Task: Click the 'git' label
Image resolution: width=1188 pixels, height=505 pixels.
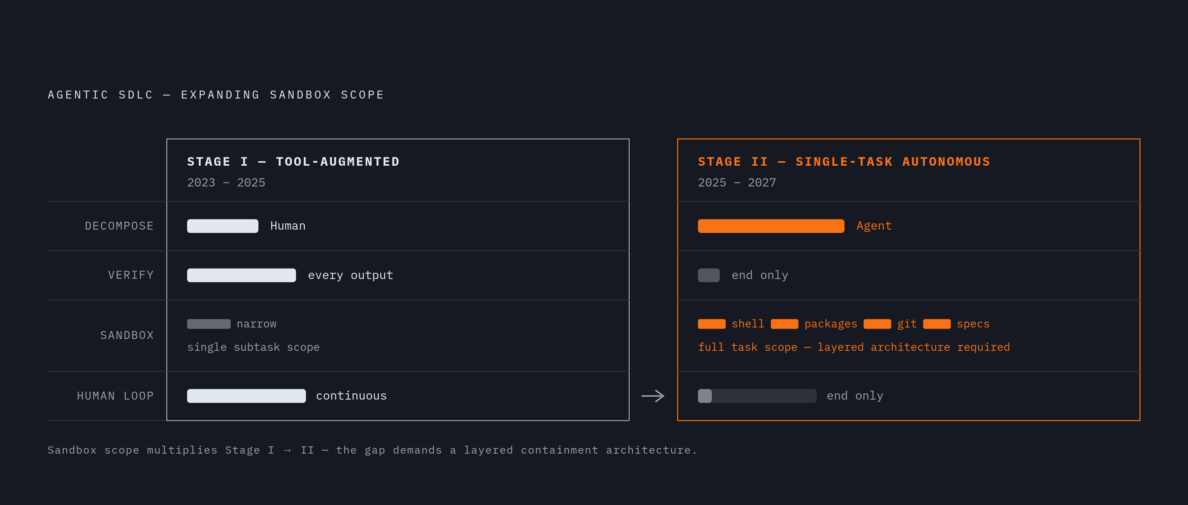Action: pyautogui.click(x=907, y=324)
